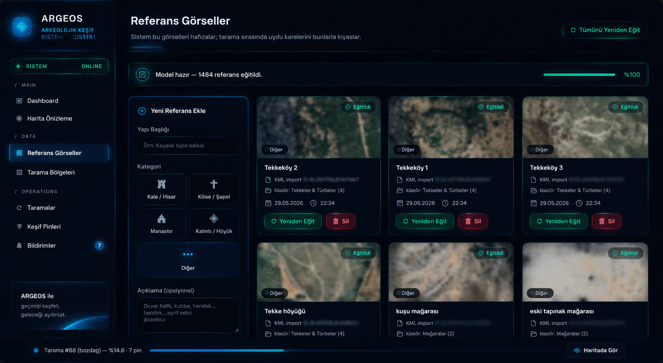663x363 pixels.
Task: Click the Dashboard sidebar icon
Action: pyautogui.click(x=19, y=101)
